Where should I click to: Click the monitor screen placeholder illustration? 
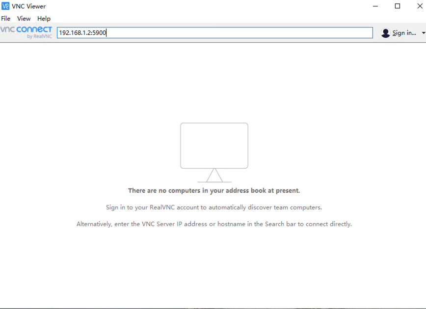click(214, 145)
